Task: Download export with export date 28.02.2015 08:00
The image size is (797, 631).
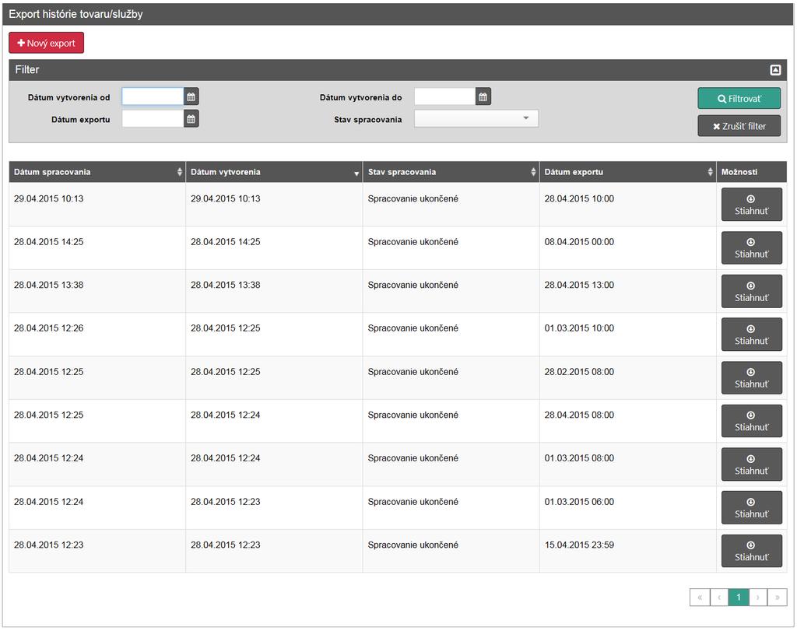Action: tap(751, 378)
